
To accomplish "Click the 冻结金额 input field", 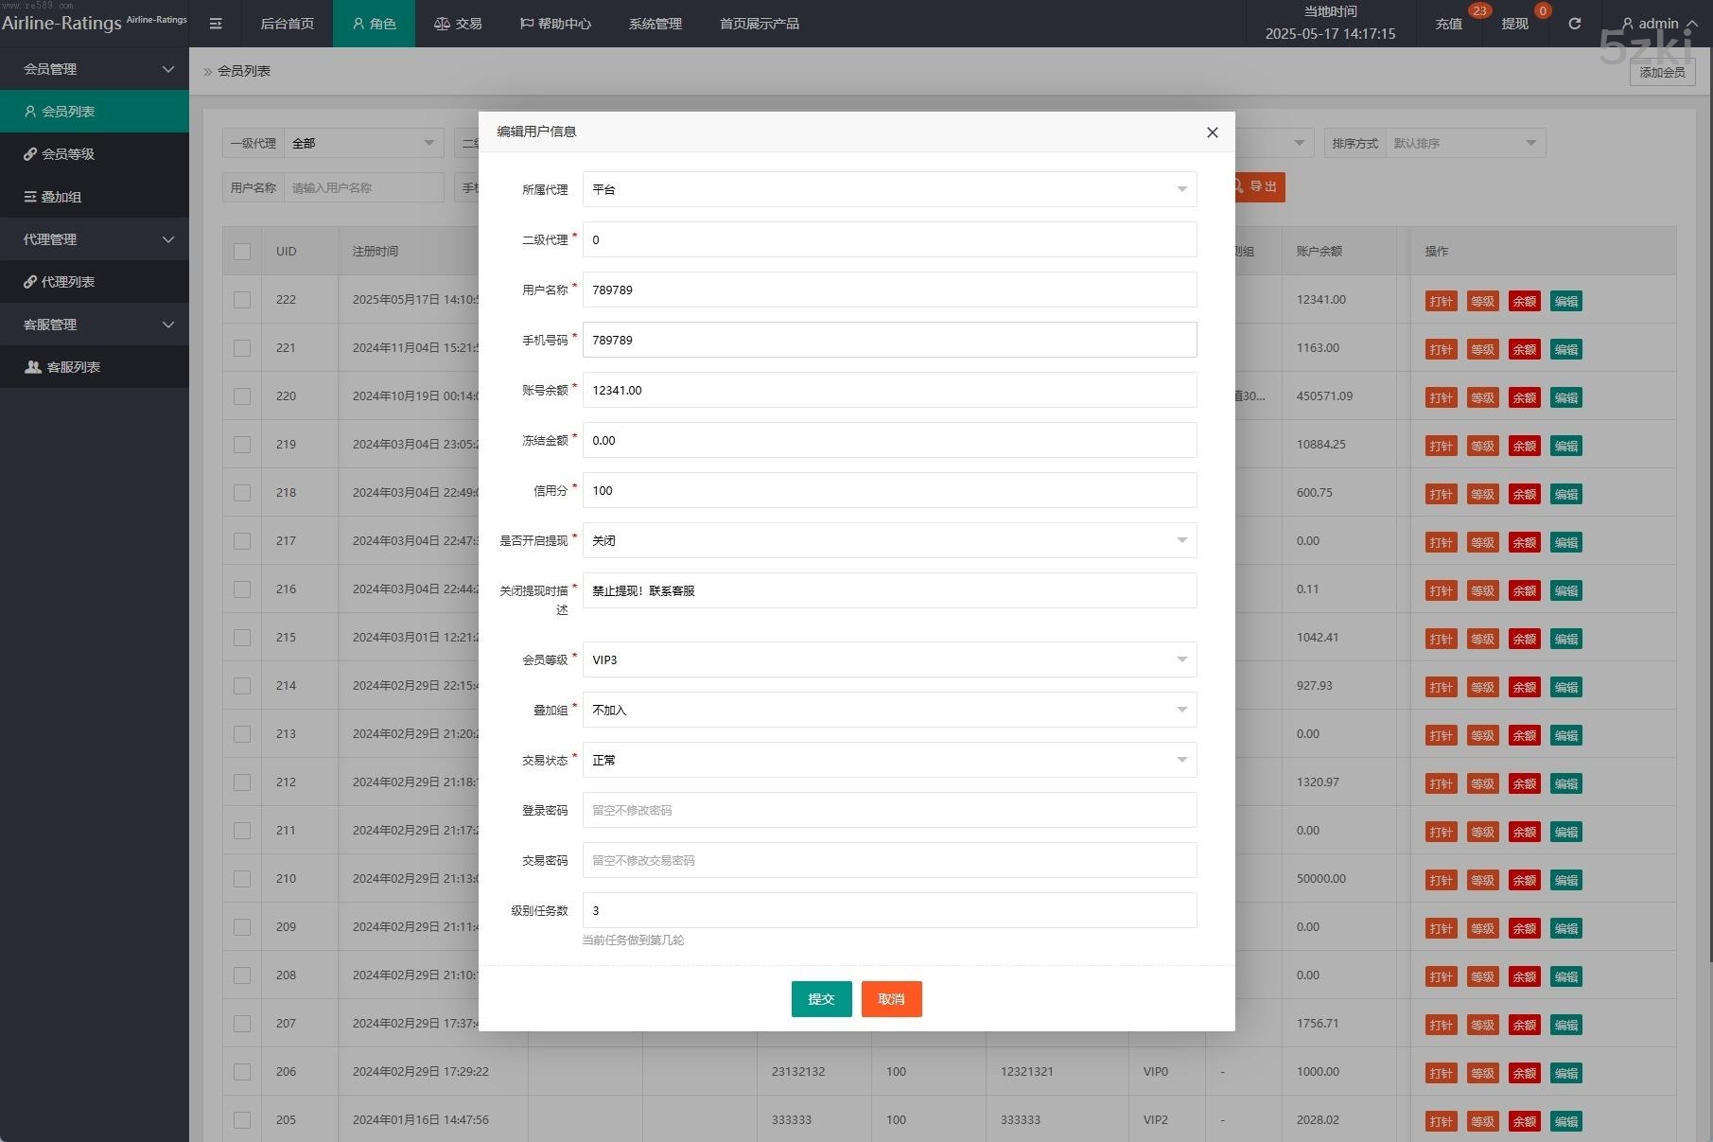I will click(x=889, y=440).
